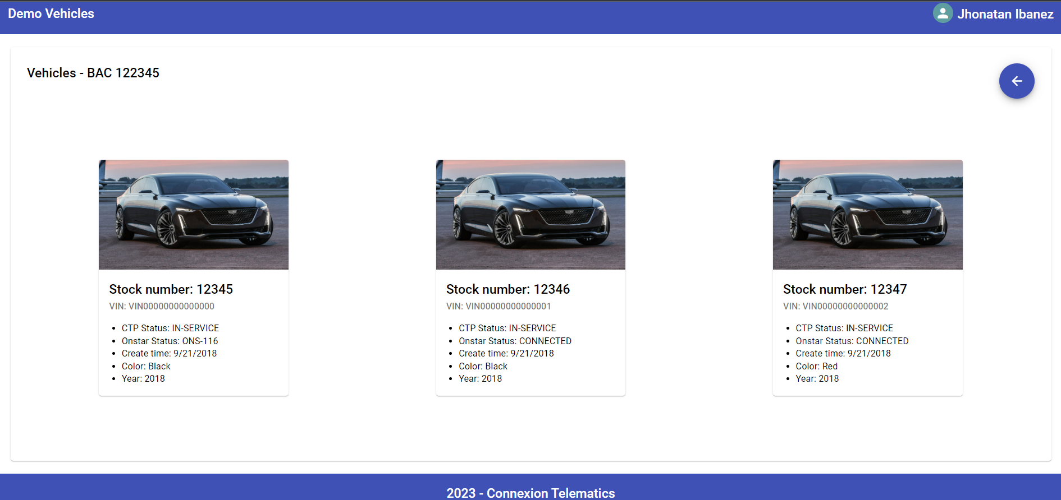The image size is (1061, 500).
Task: Open the Demo Vehicles title
Action: tap(51, 13)
